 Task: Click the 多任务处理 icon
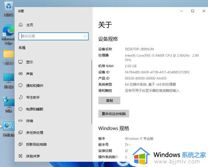(x=20, y=132)
